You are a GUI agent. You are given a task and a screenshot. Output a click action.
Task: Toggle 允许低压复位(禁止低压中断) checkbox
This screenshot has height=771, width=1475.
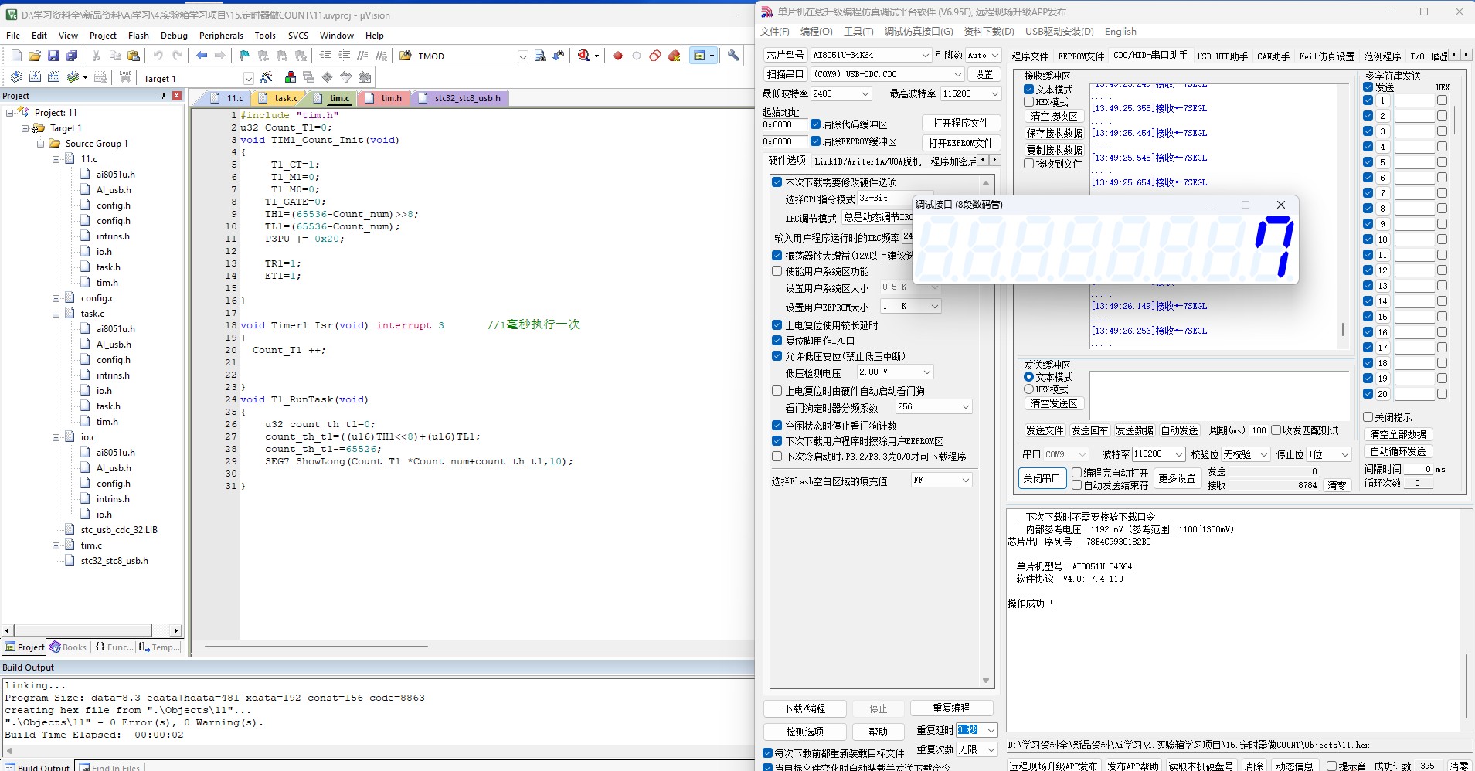777,356
